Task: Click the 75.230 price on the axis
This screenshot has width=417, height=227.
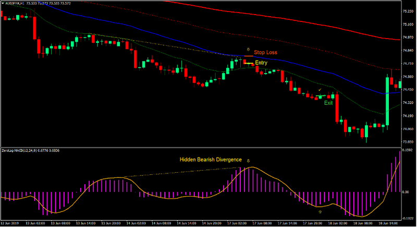Action: pos(408,11)
